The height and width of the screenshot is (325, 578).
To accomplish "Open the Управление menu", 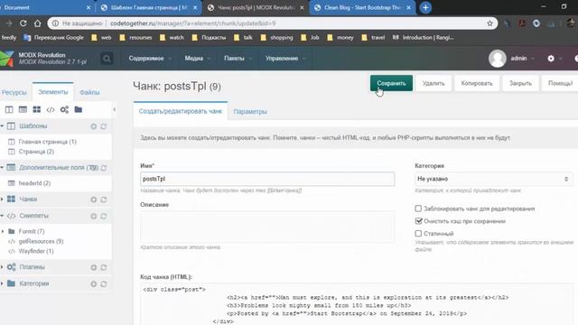I will click(285, 58).
